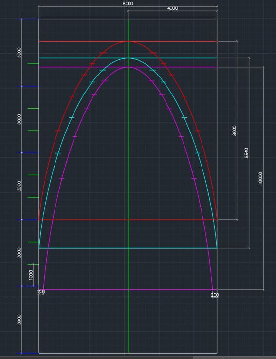The image size is (276, 359).
Task: Select the right 200 offset dimension text
Action: (215, 295)
